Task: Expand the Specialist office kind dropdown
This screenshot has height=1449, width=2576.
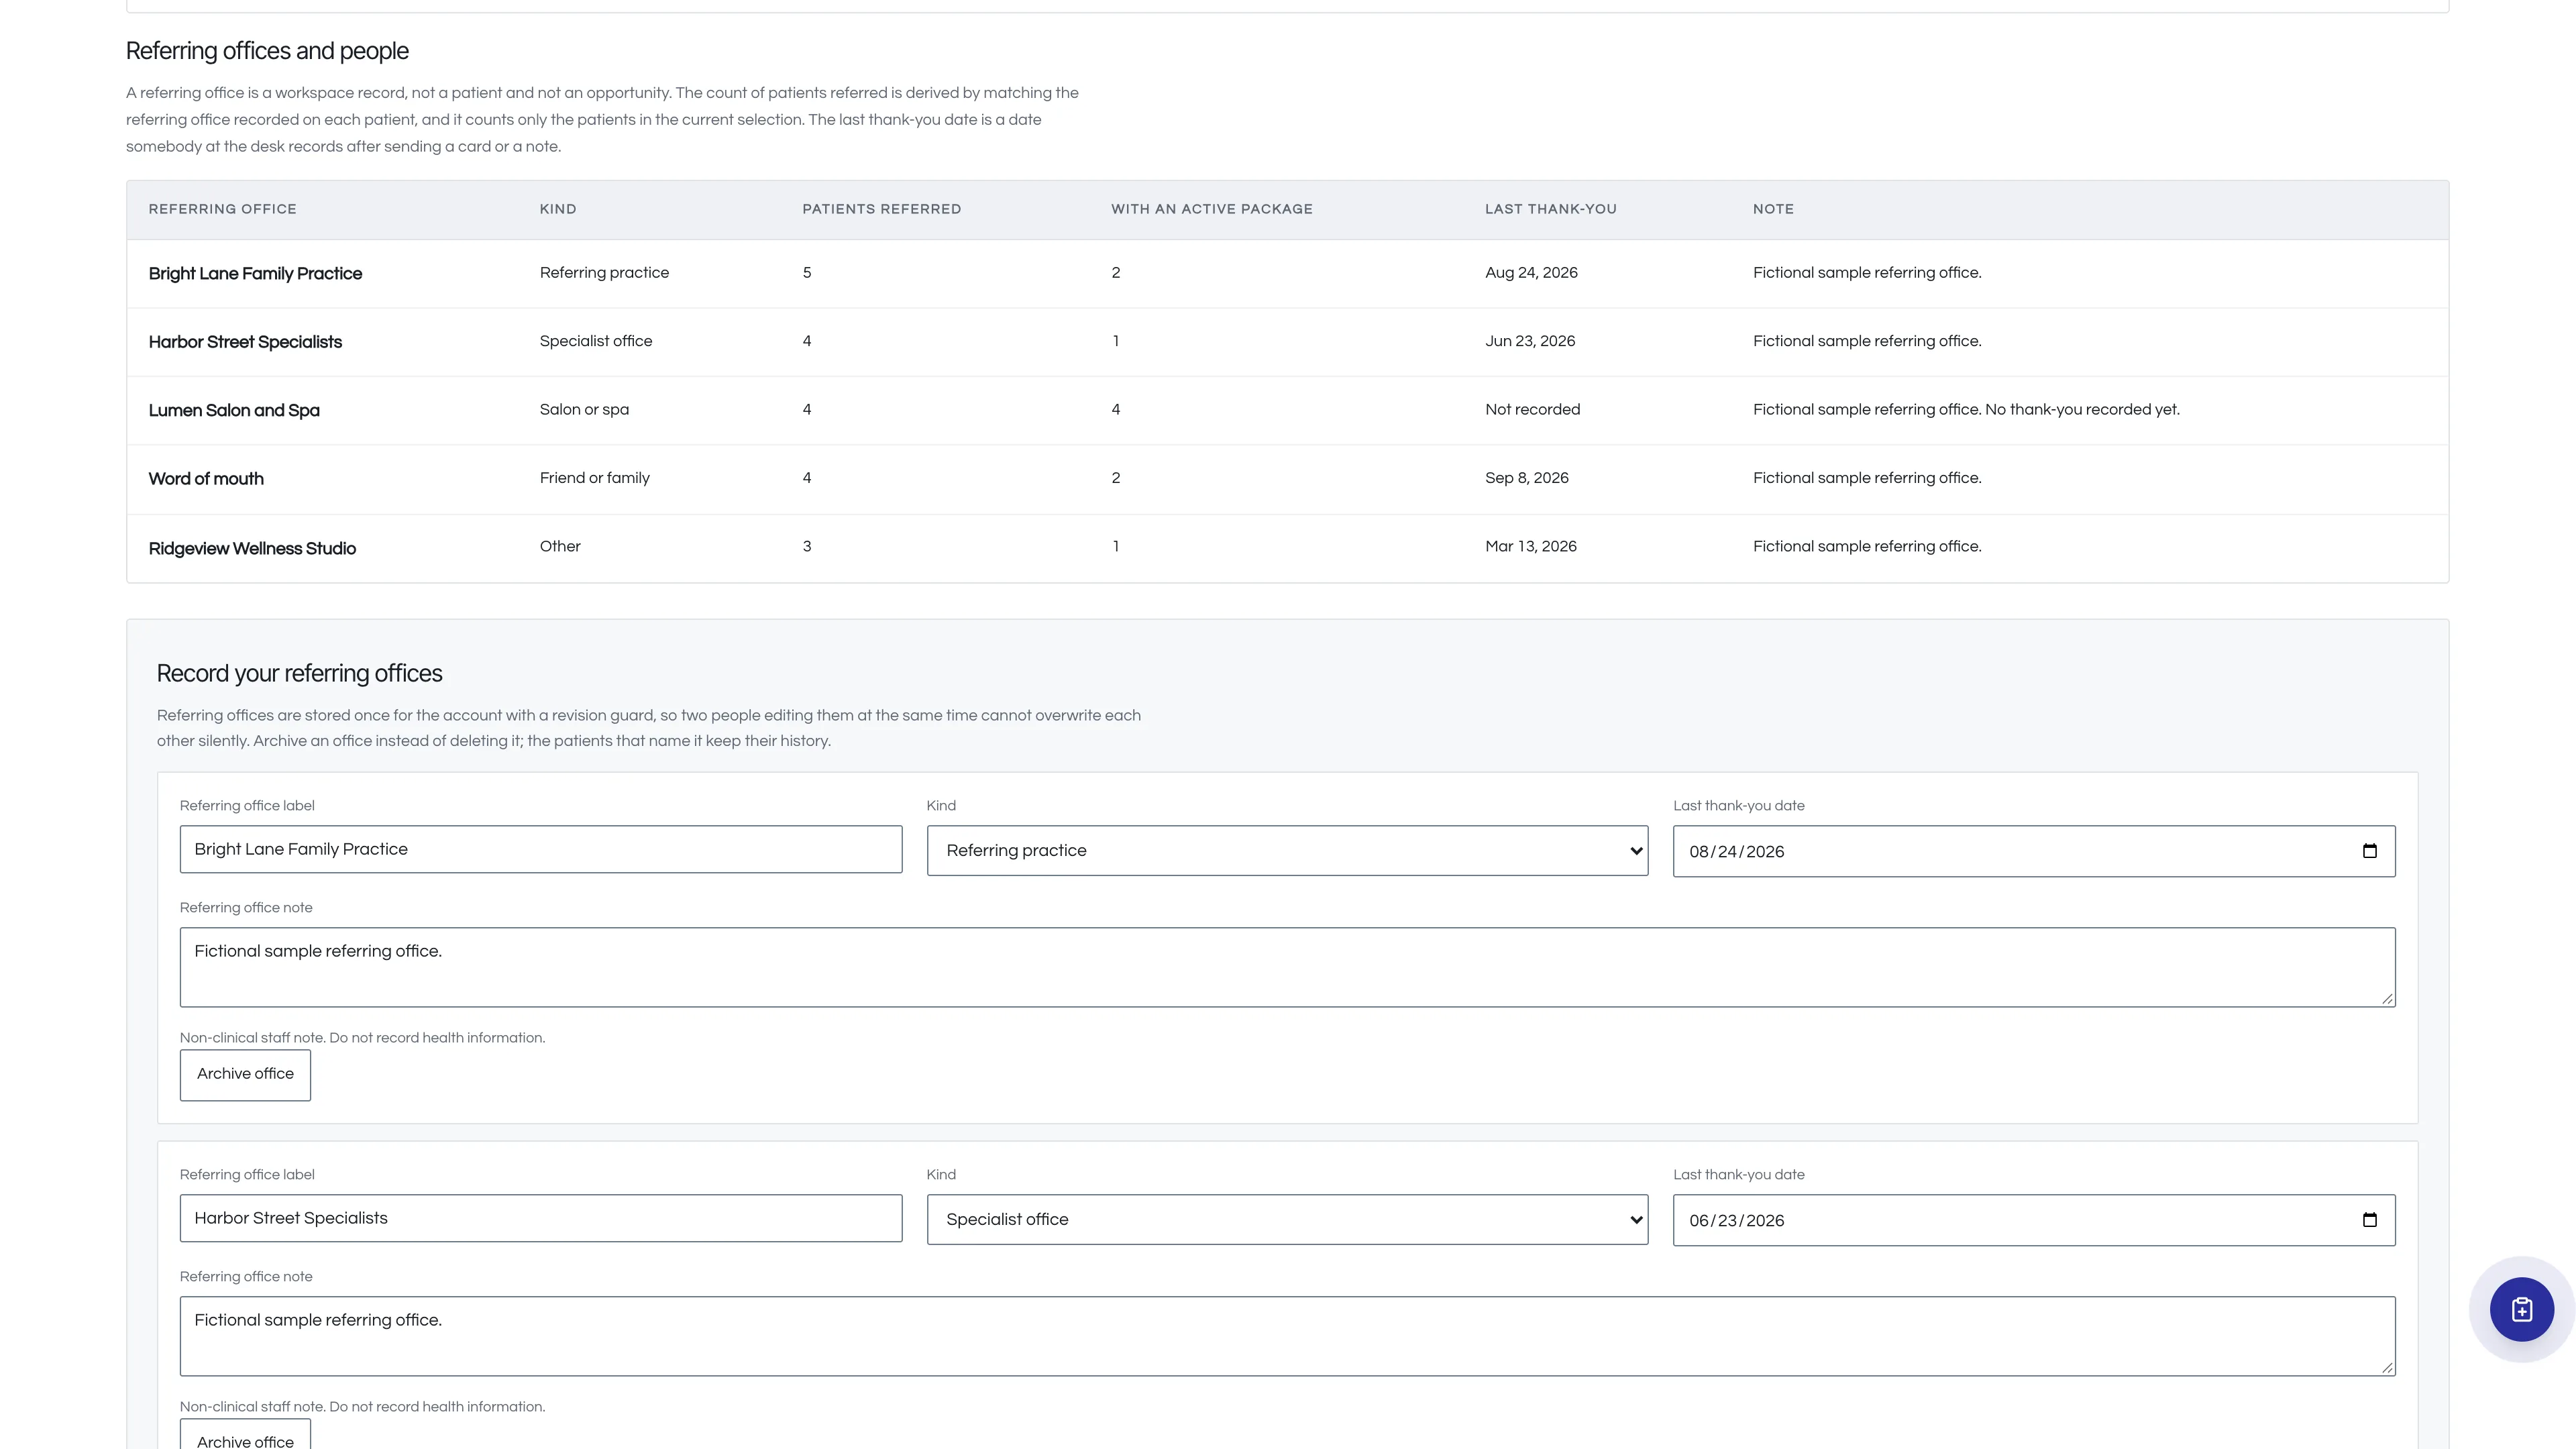Action: point(1287,1219)
